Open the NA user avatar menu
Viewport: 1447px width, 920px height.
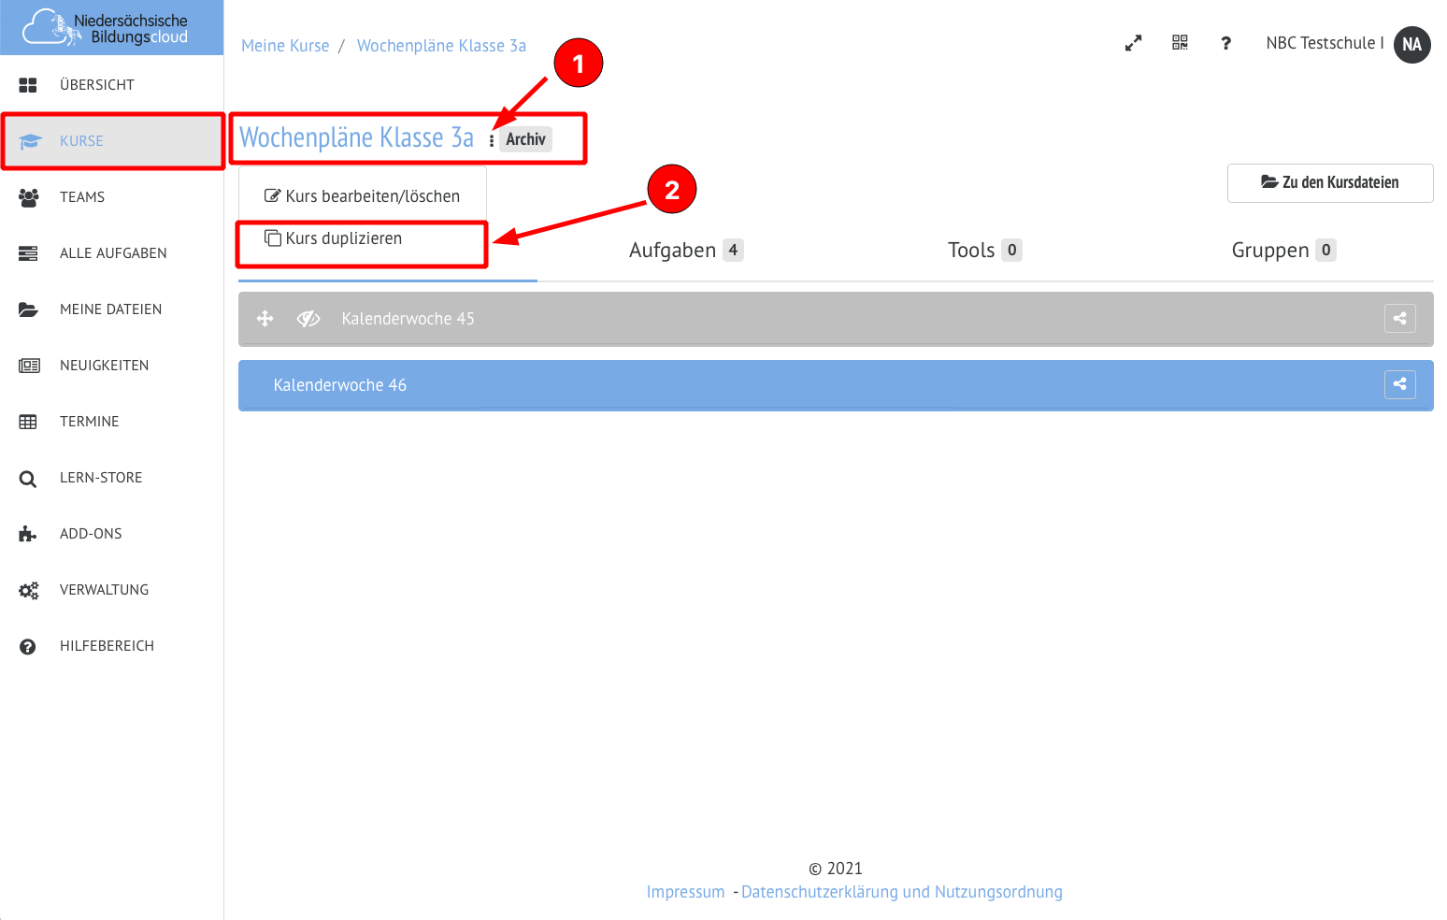tap(1411, 44)
